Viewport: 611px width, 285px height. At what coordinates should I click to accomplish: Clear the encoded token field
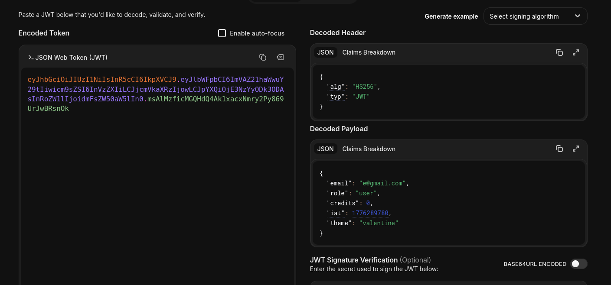(x=280, y=57)
